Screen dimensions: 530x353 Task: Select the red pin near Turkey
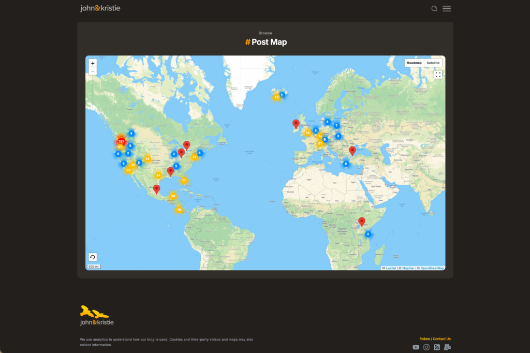tap(352, 151)
